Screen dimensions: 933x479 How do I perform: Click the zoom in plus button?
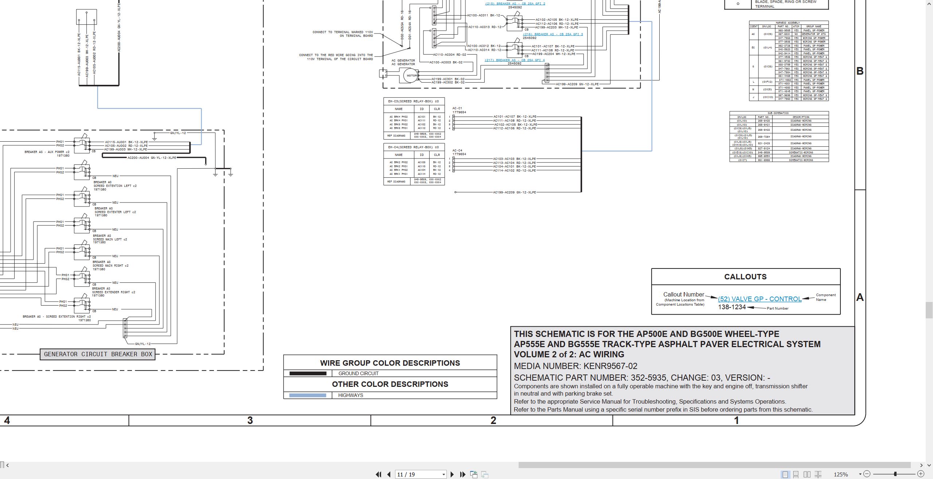[x=921, y=474]
